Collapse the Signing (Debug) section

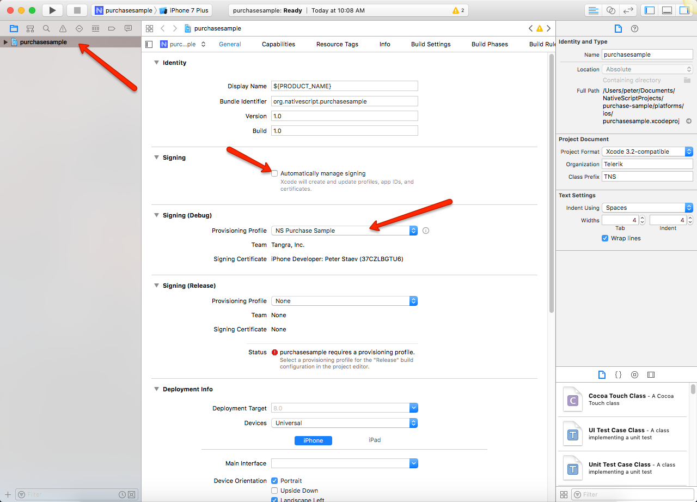[157, 215]
